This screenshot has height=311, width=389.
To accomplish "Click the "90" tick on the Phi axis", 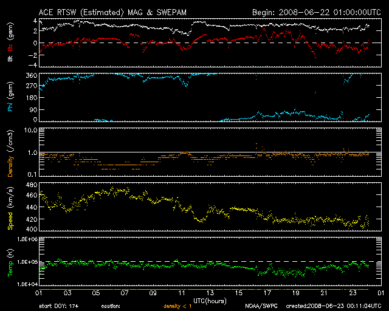I will tap(33, 109).
